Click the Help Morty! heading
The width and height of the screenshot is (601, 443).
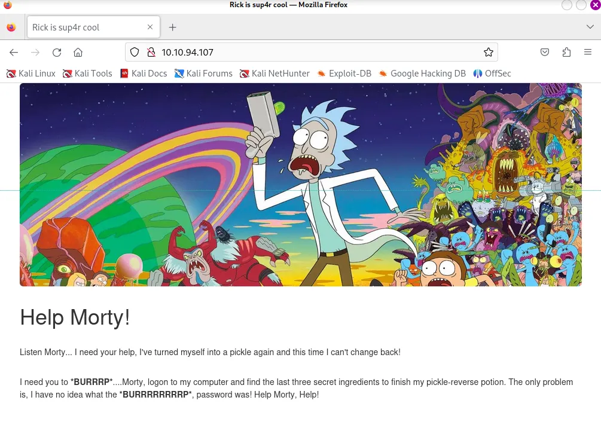pos(75,317)
